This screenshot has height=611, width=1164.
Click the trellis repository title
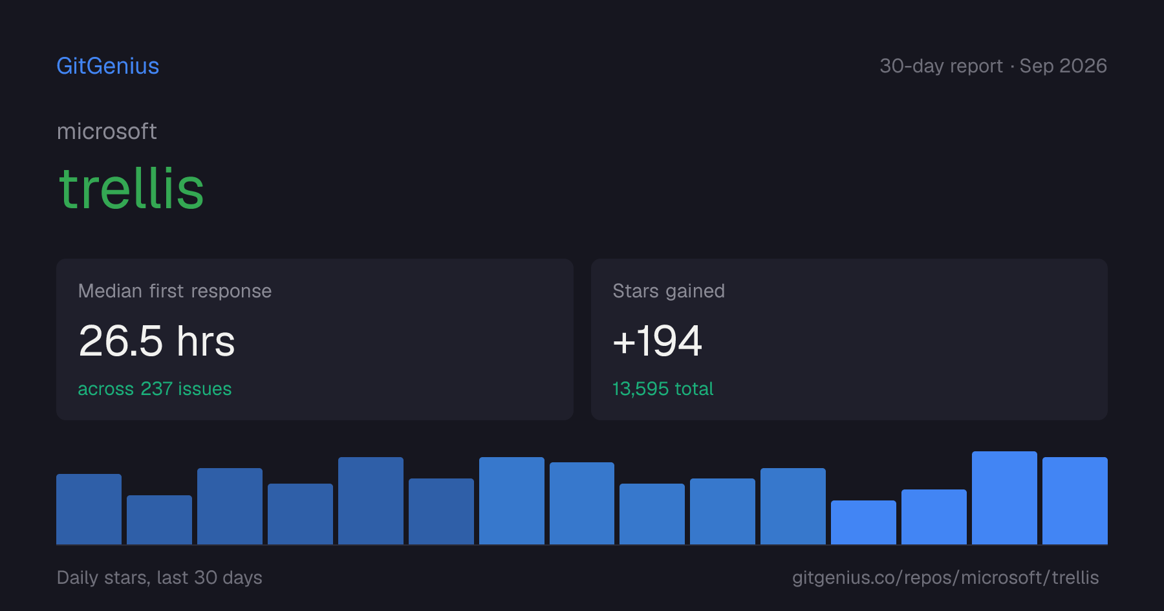pyautogui.click(x=131, y=188)
